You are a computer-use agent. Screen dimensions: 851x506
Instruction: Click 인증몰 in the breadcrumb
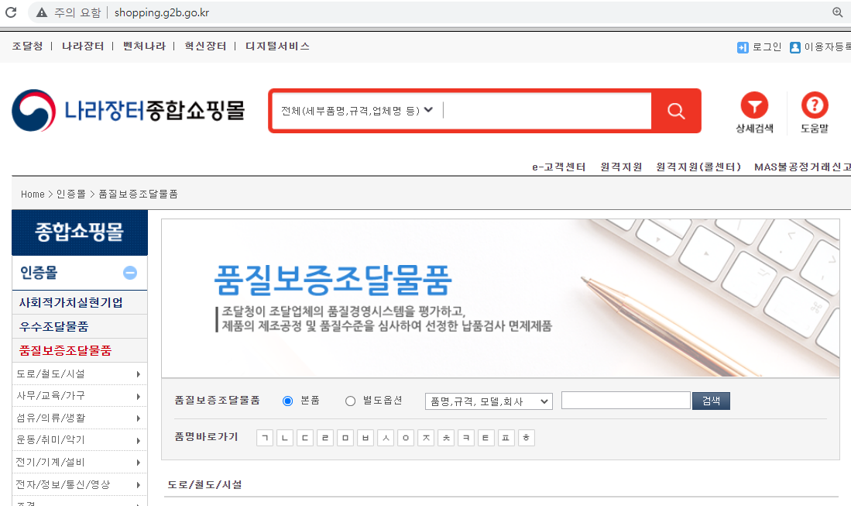pyautogui.click(x=71, y=194)
